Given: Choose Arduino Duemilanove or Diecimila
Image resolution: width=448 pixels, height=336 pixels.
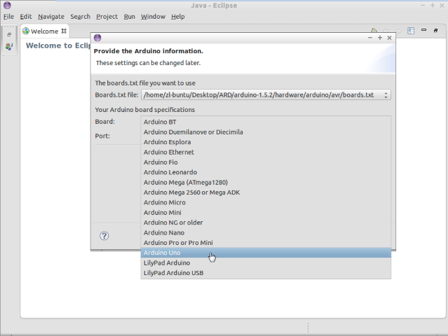Looking at the screenshot, I should (x=266, y=132).
